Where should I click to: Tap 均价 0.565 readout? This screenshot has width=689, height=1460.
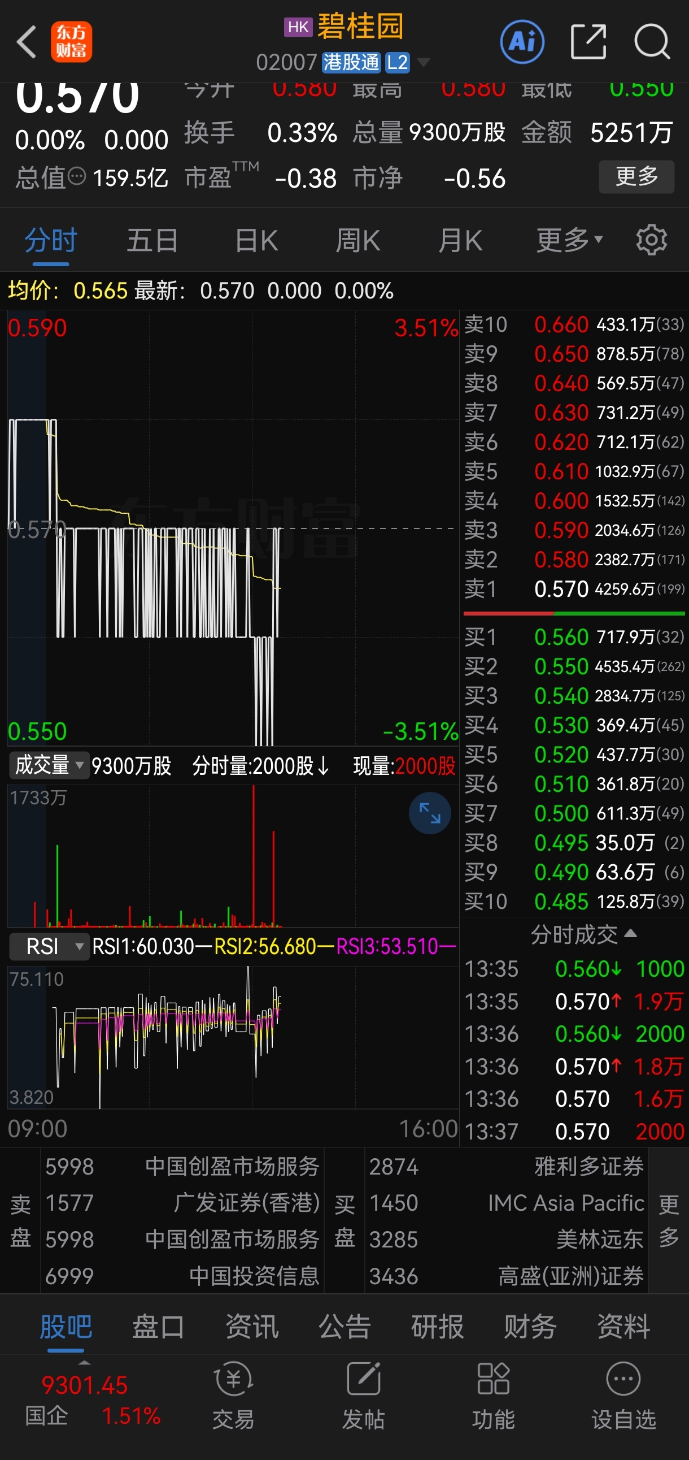coord(67,291)
